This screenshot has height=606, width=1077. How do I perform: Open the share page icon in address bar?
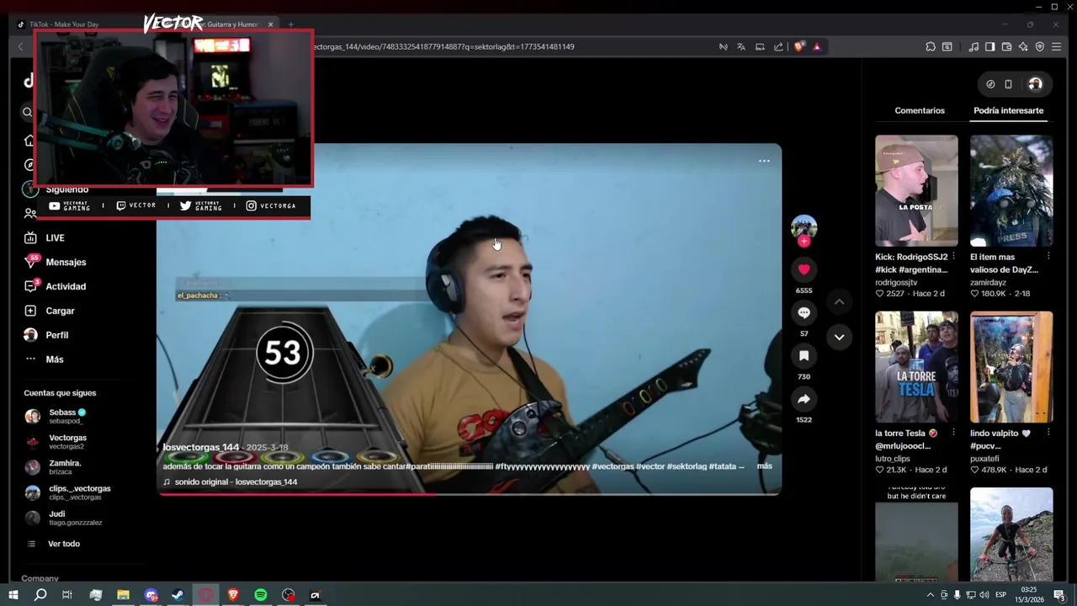point(778,46)
